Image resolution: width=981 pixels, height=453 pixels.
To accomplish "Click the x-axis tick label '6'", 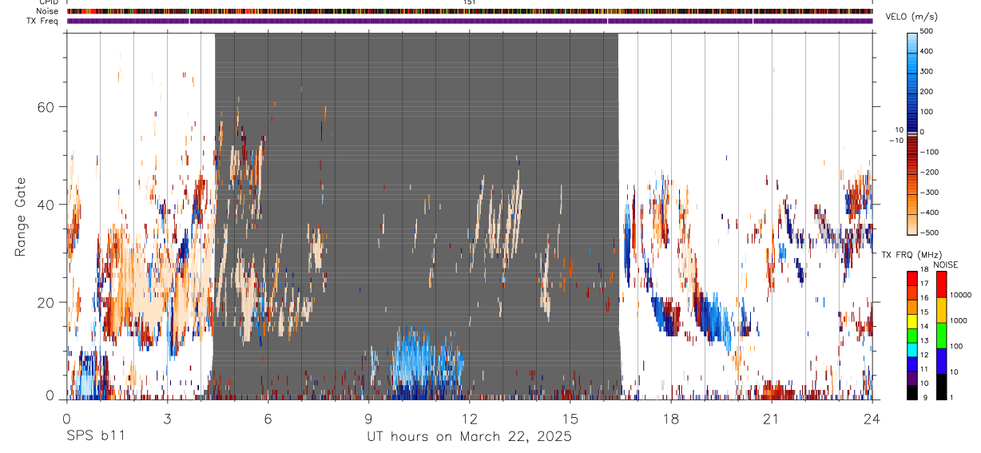I will [x=268, y=418].
